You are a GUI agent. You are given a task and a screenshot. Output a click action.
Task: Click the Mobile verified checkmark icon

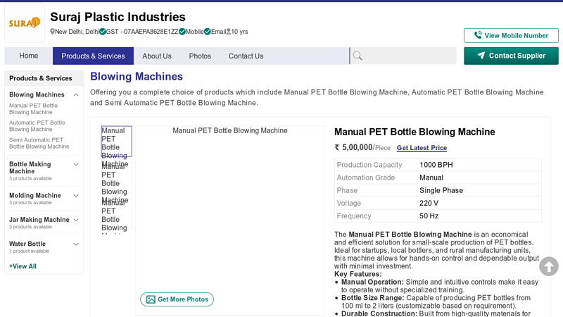tap(182, 32)
